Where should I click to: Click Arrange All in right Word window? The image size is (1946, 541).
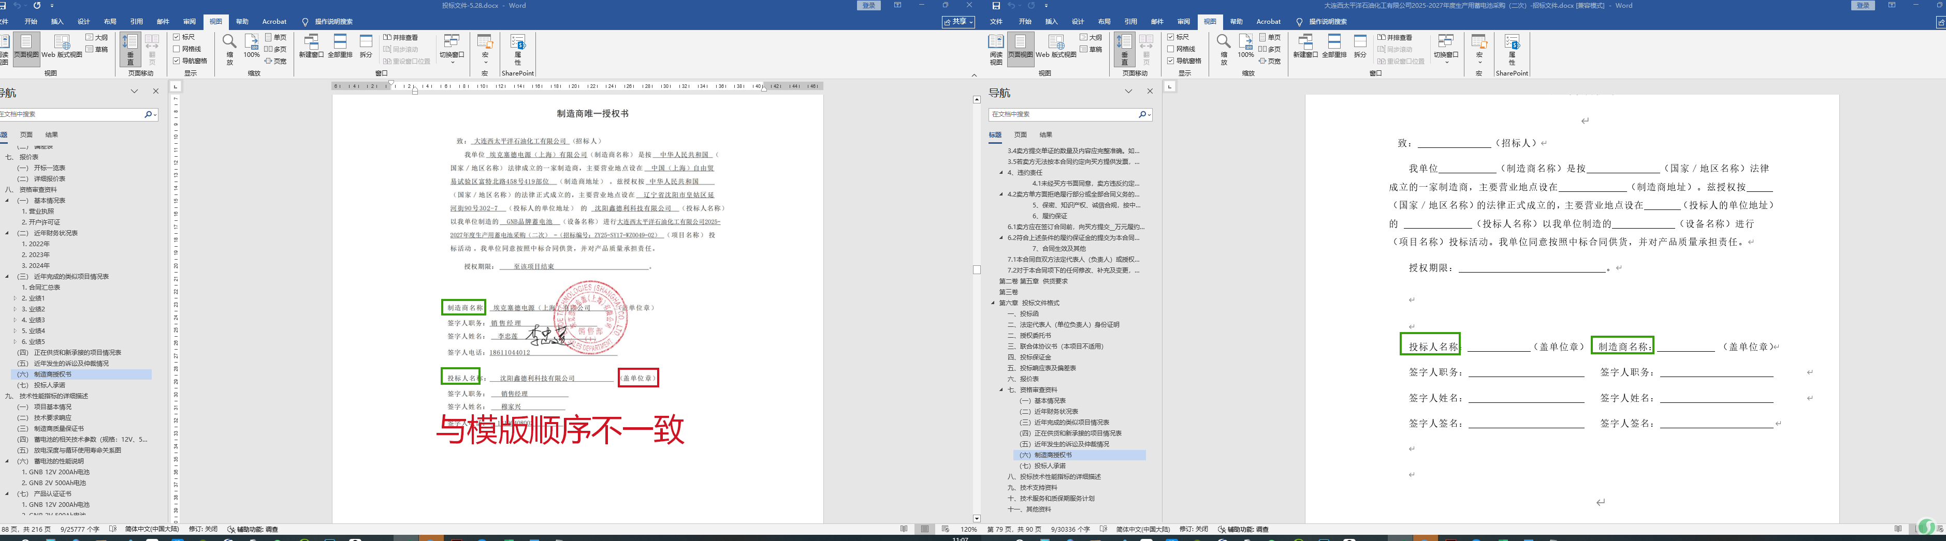(1334, 47)
